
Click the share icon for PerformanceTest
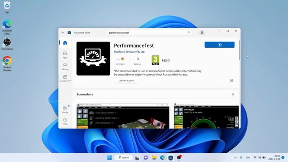point(231,81)
